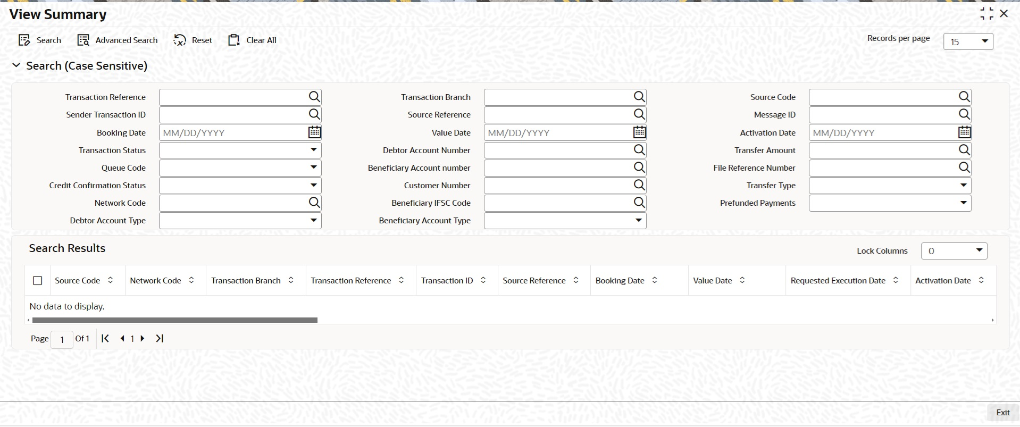
Task: Click search icon beside Source Code field
Action: click(964, 97)
